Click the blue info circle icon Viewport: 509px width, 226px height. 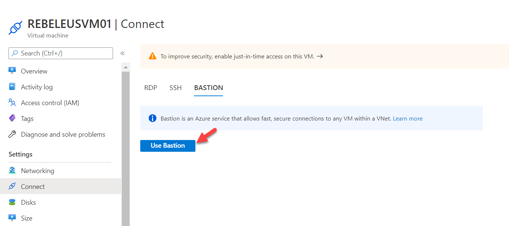point(152,118)
